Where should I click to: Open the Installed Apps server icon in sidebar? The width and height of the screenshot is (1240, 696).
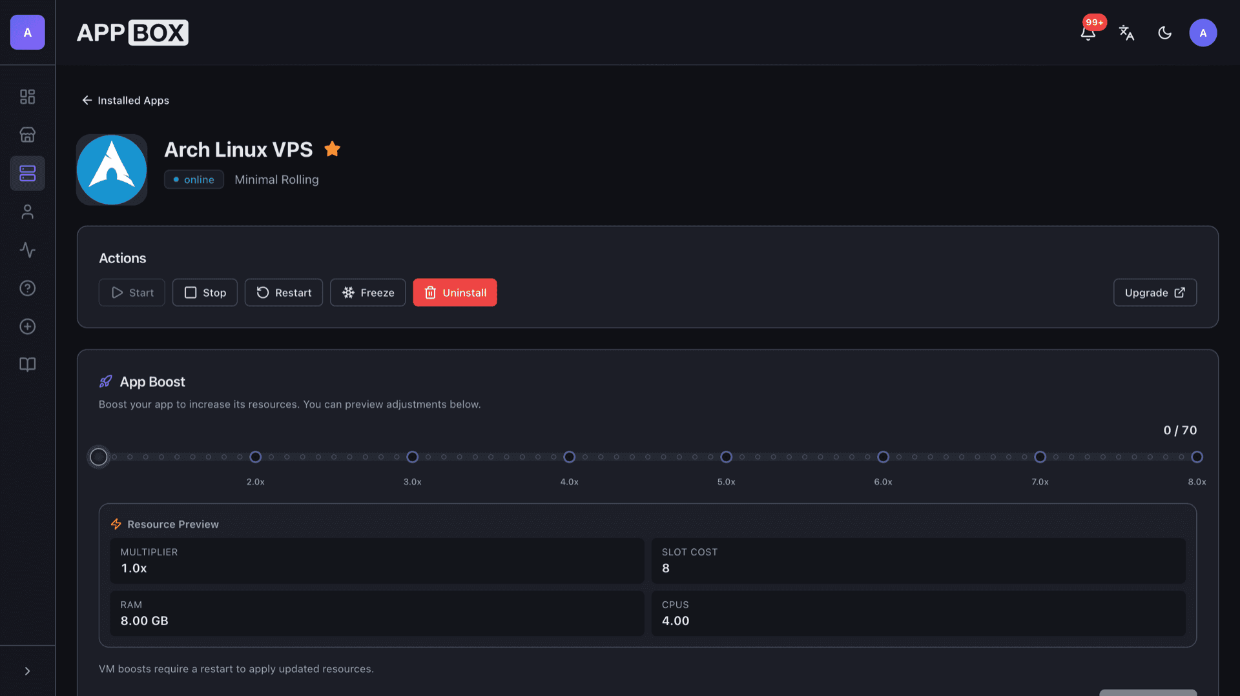click(27, 173)
